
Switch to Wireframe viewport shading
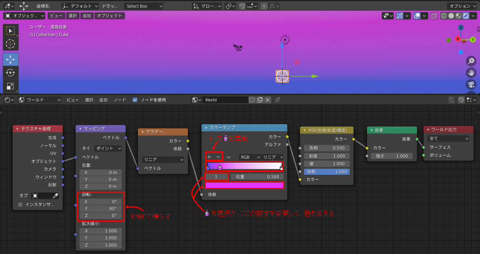pos(444,16)
